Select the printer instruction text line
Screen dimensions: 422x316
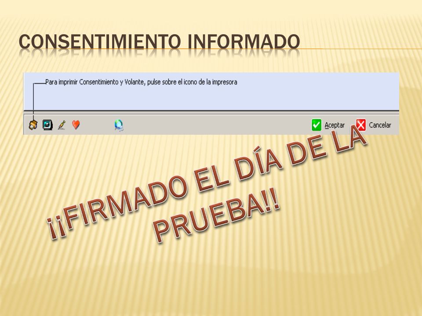point(141,82)
